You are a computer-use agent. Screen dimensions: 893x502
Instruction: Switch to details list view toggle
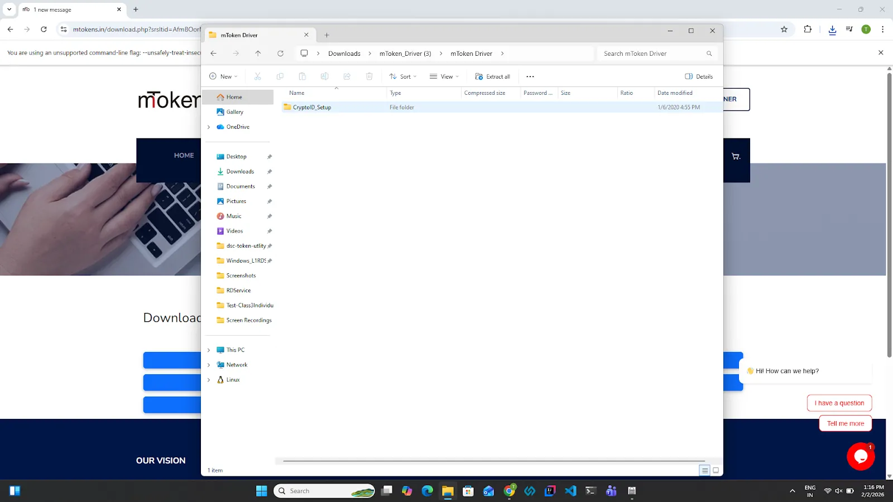click(x=705, y=471)
